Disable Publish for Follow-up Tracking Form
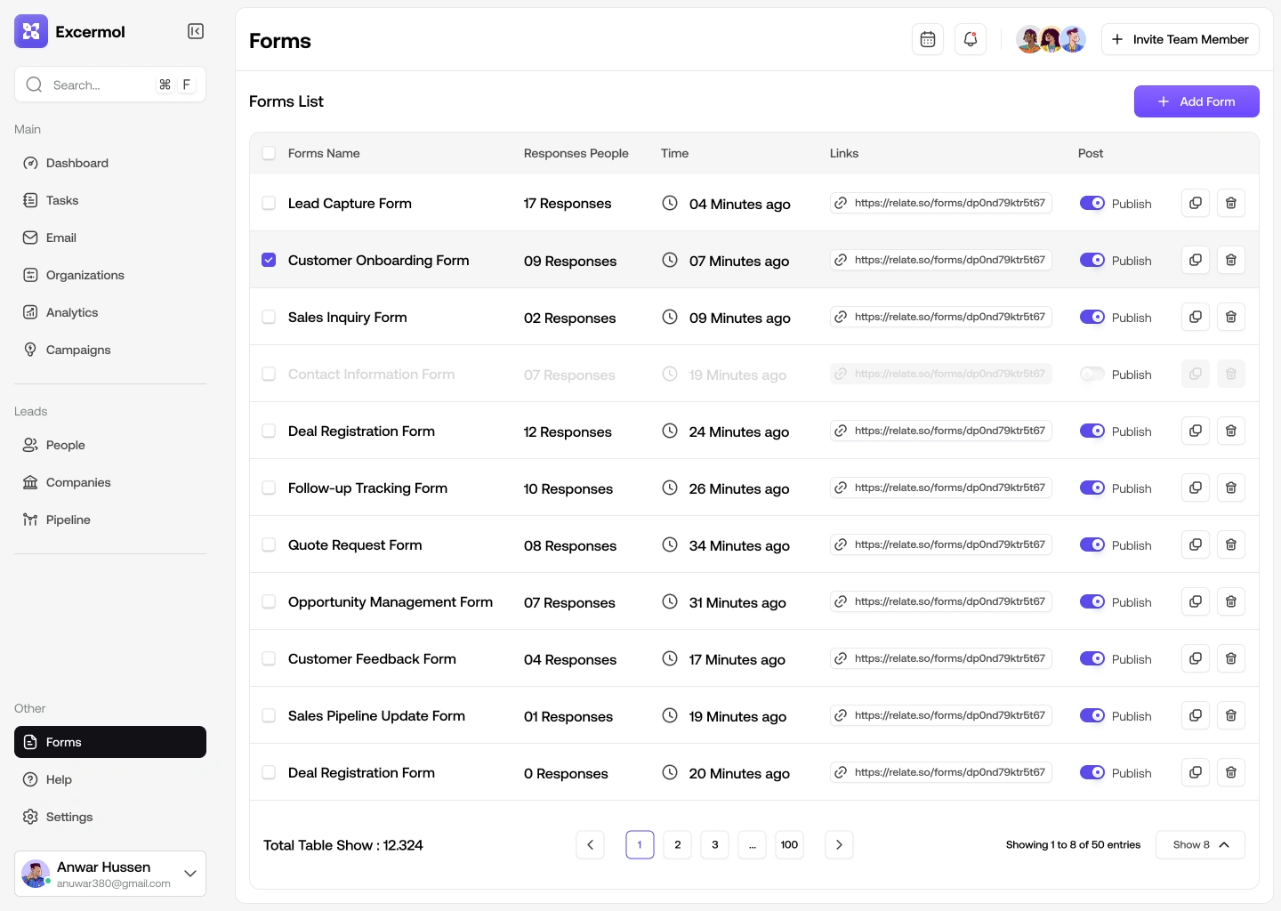This screenshot has width=1281, height=911. 1092,488
